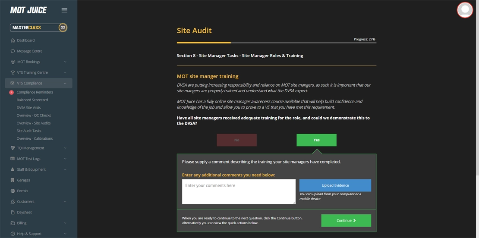
Task: Open Overview - Site Audits link
Action: 34,123
